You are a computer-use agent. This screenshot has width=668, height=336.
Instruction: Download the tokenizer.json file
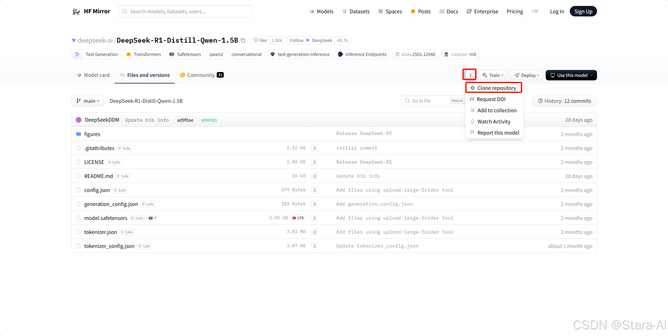(x=315, y=232)
